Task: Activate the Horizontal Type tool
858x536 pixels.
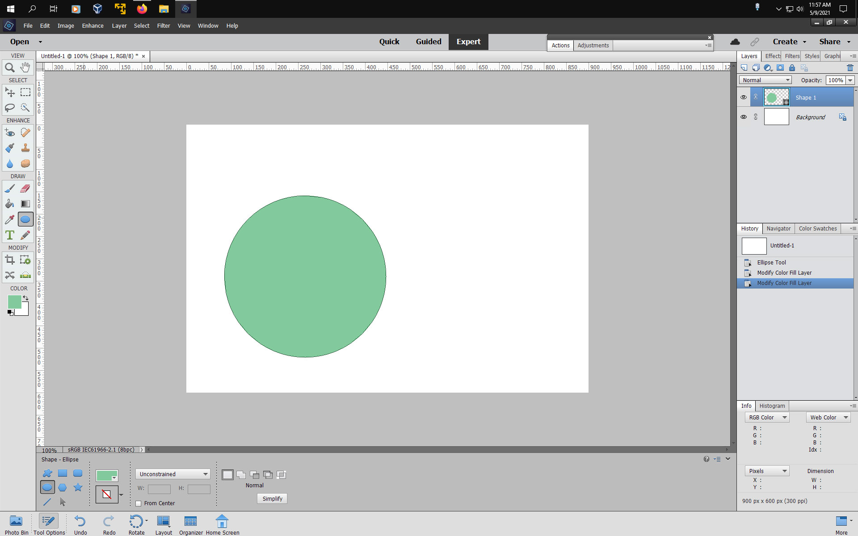Action: [x=9, y=235]
